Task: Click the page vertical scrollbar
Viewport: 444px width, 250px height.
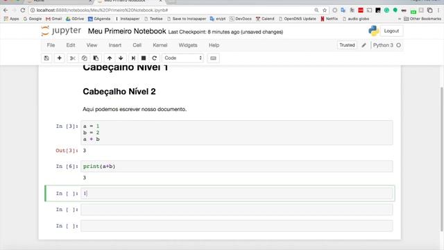Action: (x=442, y=159)
